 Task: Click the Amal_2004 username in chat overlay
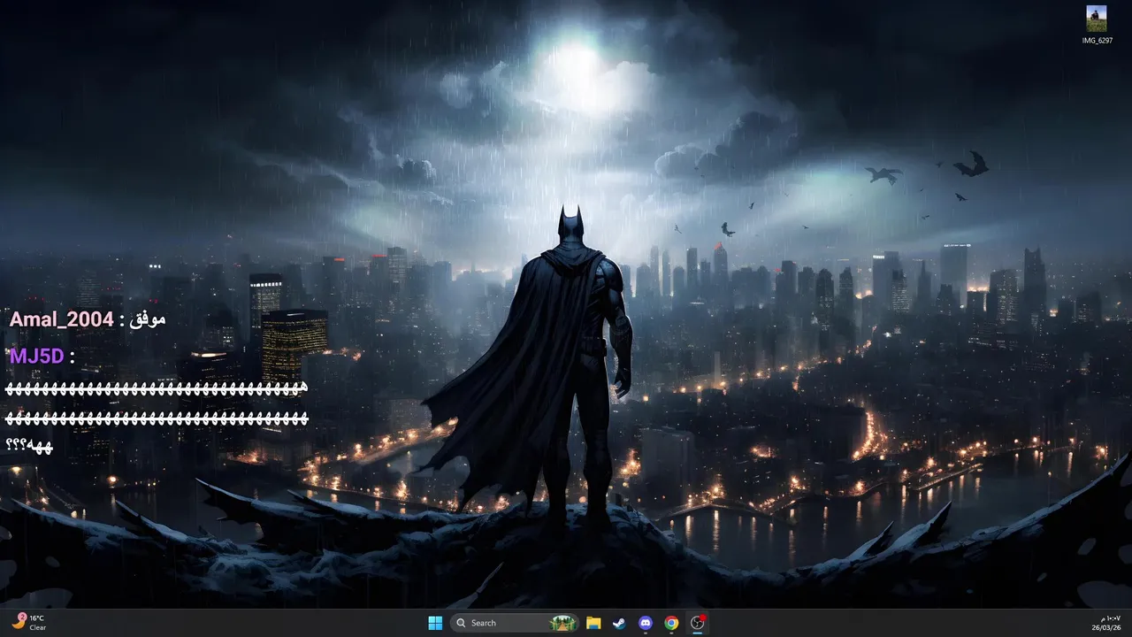click(x=61, y=319)
